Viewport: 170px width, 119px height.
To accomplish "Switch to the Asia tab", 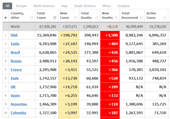I will pyautogui.click(x=64, y=6).
